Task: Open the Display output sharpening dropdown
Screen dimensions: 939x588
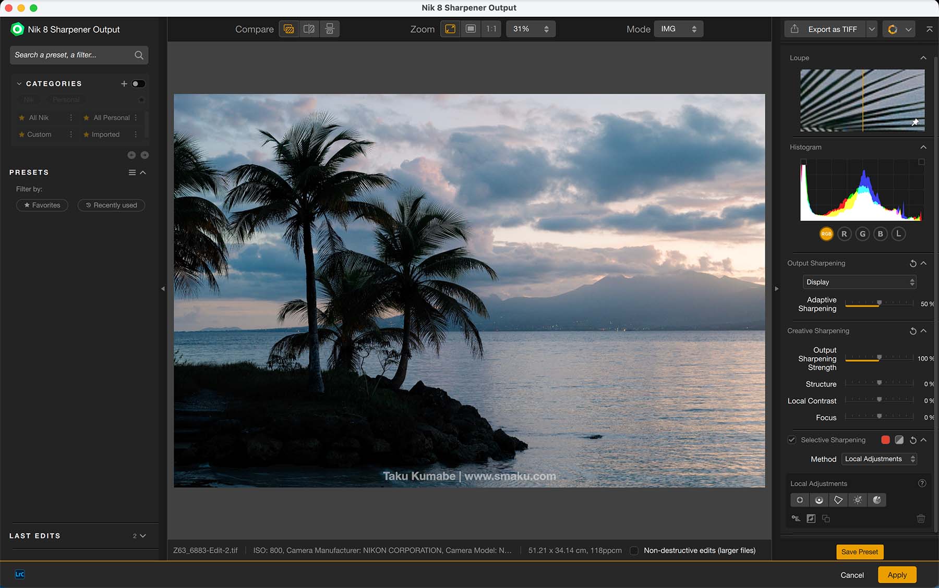Action: pos(859,282)
